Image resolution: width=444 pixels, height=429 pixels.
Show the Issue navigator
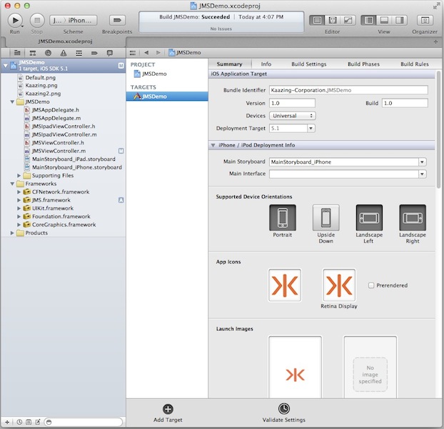64,53
